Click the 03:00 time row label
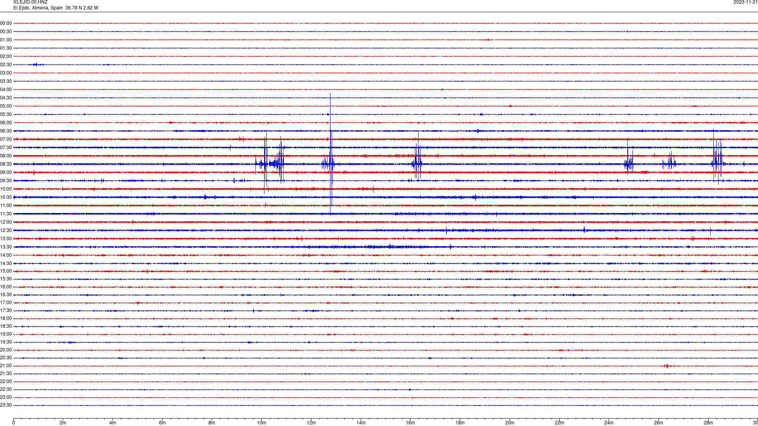This screenshot has height=426, width=758. coord(6,73)
